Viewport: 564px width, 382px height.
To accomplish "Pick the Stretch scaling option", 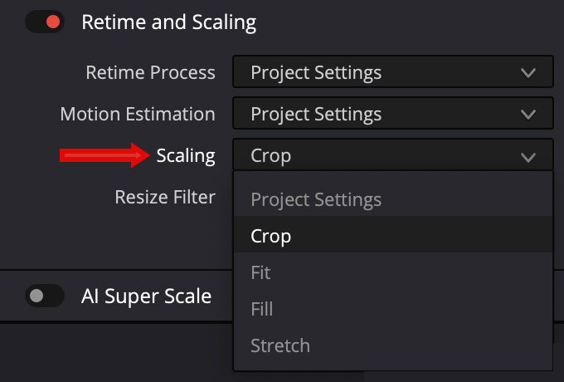I will click(x=280, y=345).
